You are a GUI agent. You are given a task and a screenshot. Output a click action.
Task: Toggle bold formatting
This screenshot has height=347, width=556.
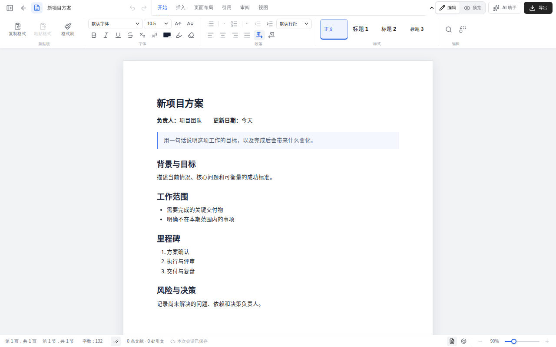coord(94,36)
